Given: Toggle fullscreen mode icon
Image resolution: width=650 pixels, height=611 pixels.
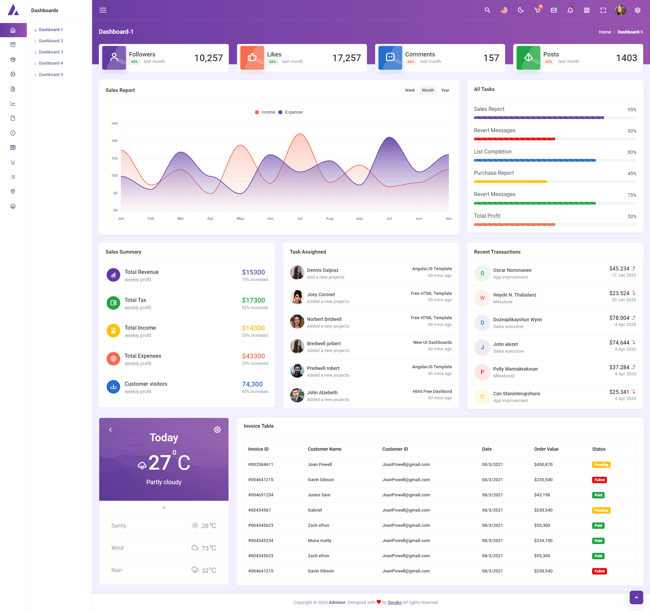Looking at the screenshot, I should [x=603, y=10].
